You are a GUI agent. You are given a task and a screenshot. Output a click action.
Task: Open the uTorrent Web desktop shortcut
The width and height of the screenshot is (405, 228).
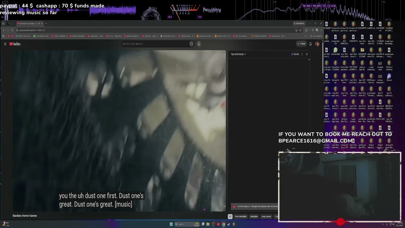tap(335, 51)
